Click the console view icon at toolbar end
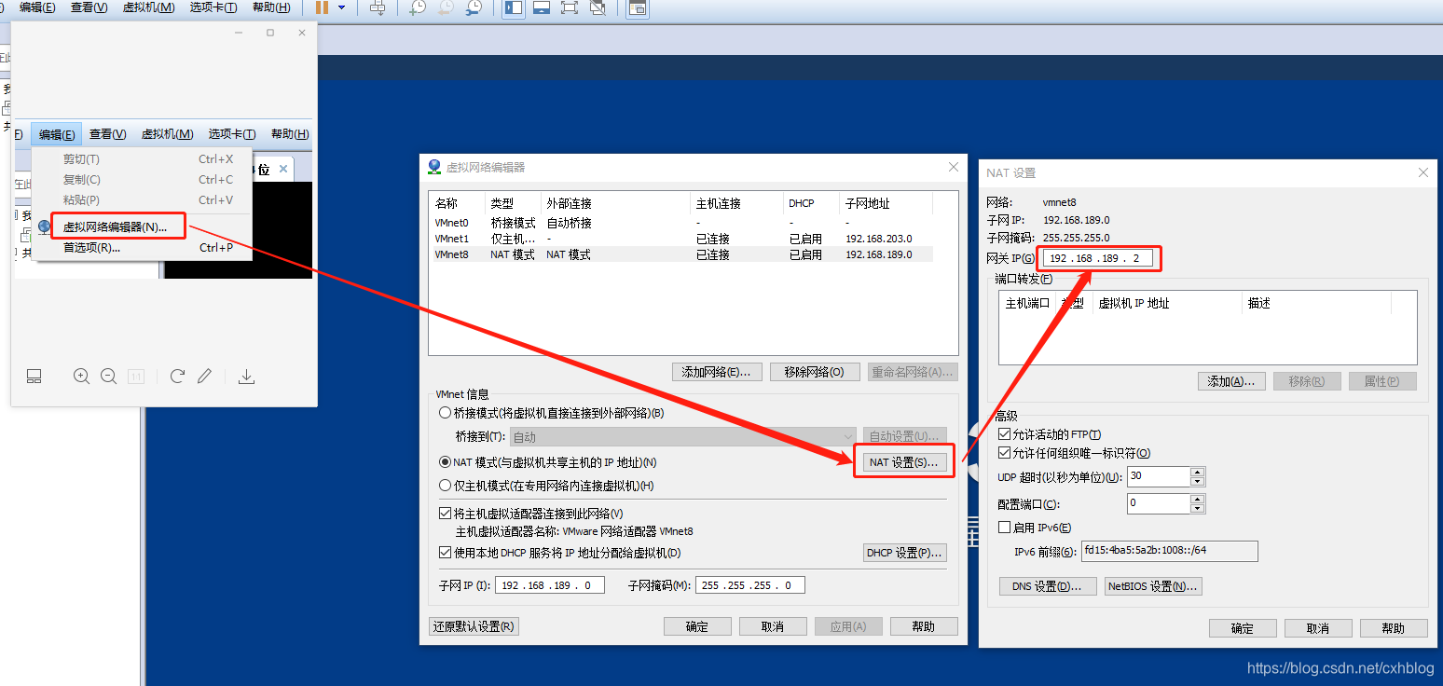Image resolution: width=1443 pixels, height=686 pixels. [x=638, y=8]
